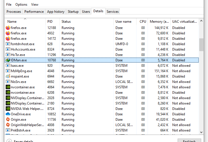208x142 pixels.
Task: Click the firefox.exe icon with PID 12188
Action: tap(8, 28)
